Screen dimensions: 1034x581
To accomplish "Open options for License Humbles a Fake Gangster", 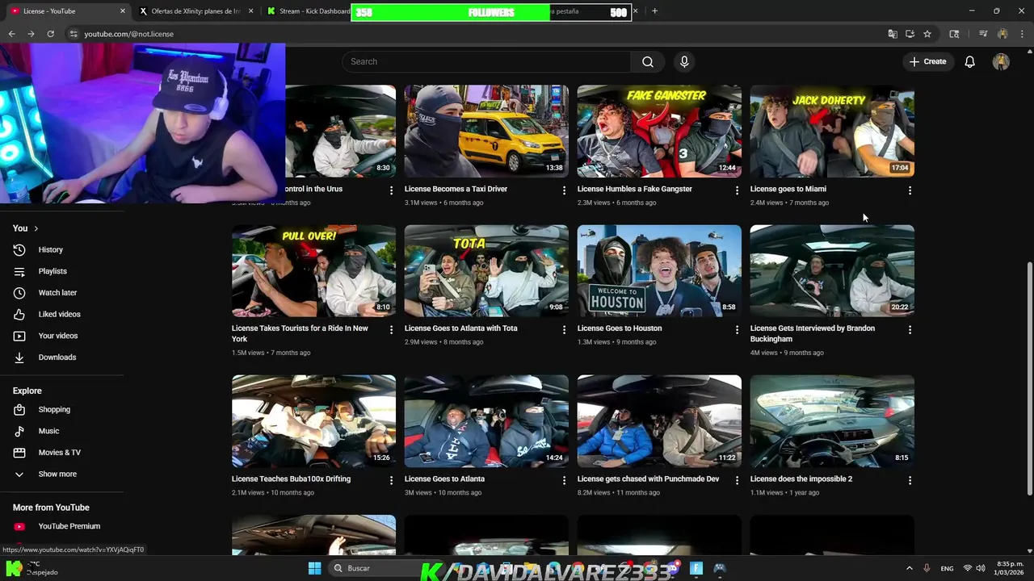I will click(x=736, y=190).
